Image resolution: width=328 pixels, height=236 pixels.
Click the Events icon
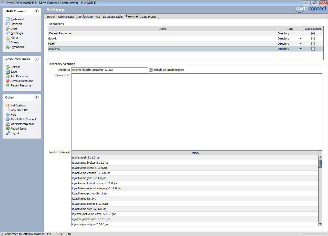(8, 42)
